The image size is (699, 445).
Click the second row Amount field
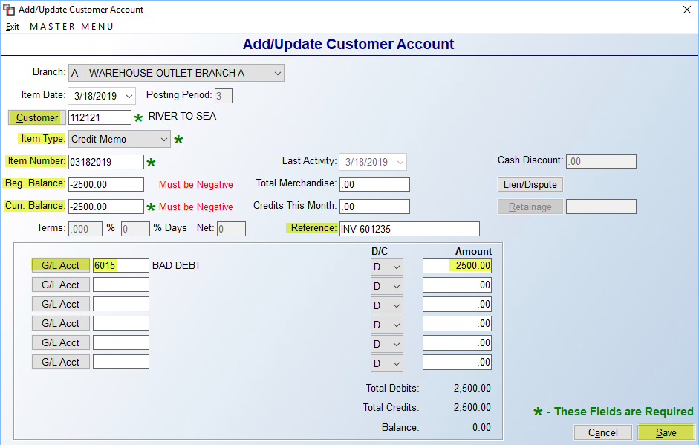pos(457,285)
